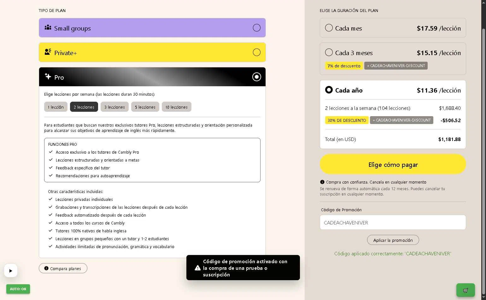
Task: Click the Pro sparkle icon
Action: click(x=48, y=76)
